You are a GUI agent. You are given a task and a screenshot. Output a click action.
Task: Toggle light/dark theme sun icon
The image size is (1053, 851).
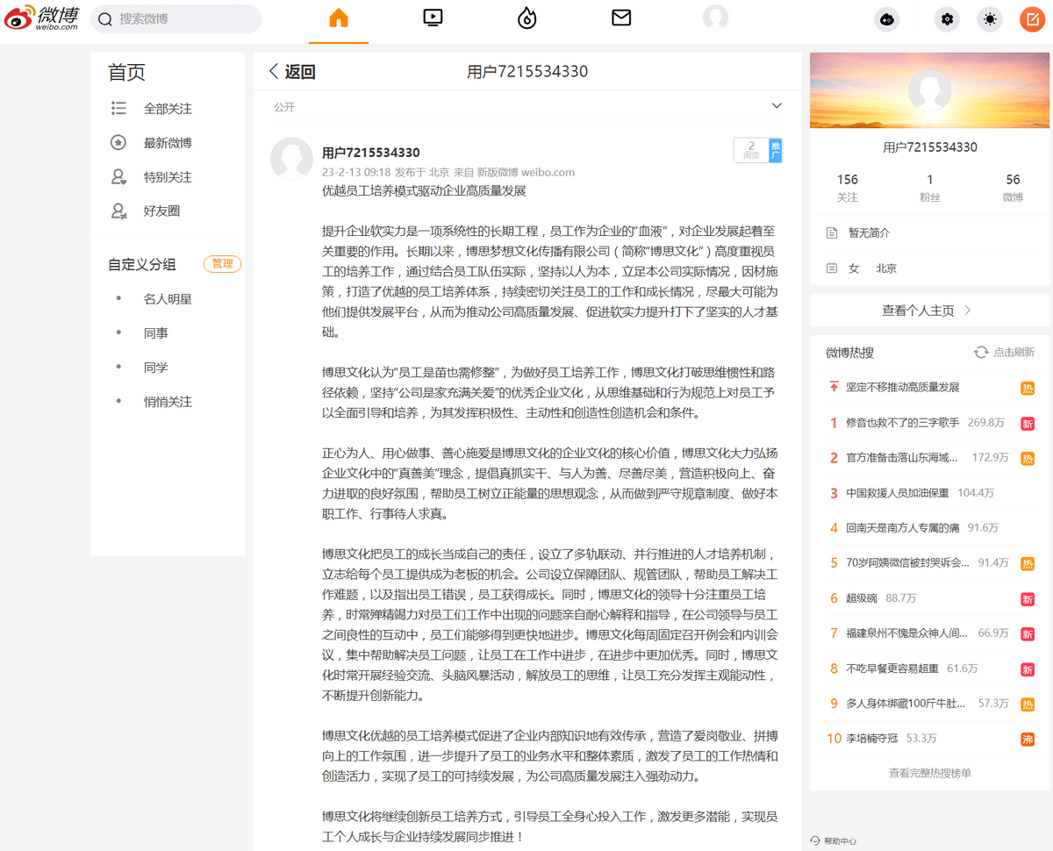(x=990, y=19)
